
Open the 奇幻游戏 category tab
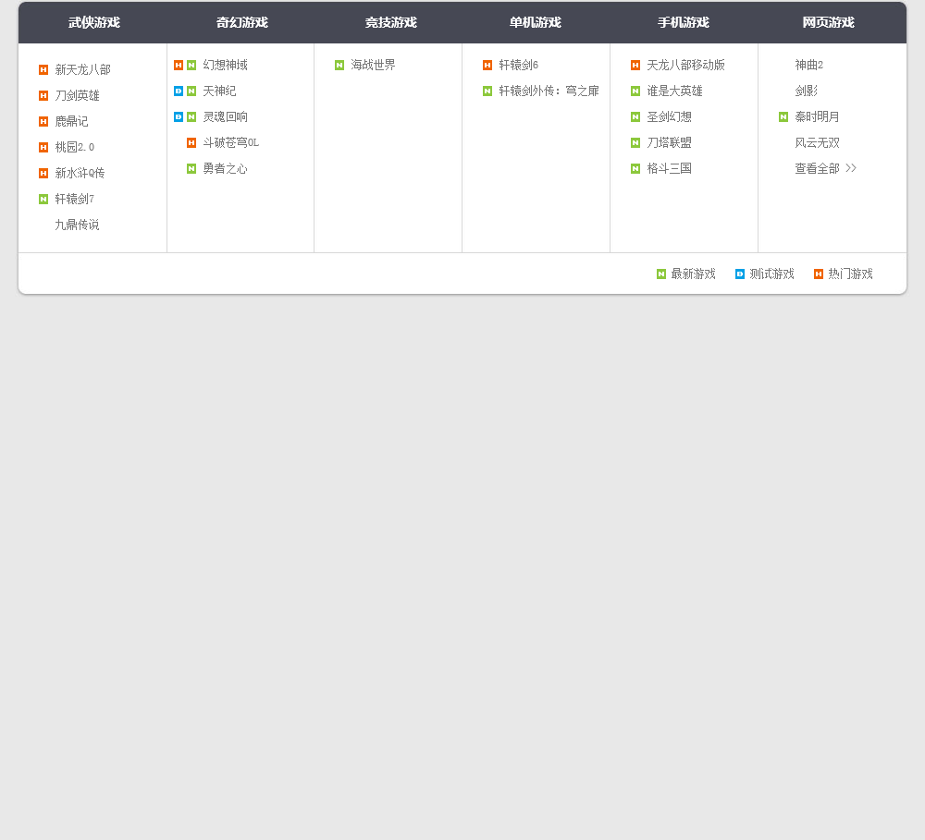click(x=241, y=22)
